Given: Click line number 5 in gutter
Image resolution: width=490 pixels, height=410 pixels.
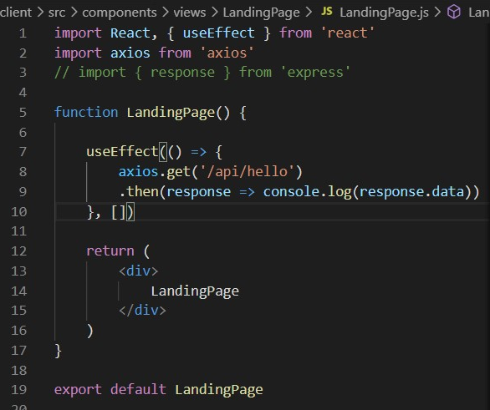Looking at the screenshot, I should pos(23,113).
